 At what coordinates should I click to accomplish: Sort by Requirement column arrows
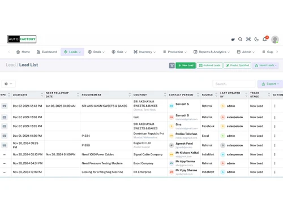pos(130,95)
